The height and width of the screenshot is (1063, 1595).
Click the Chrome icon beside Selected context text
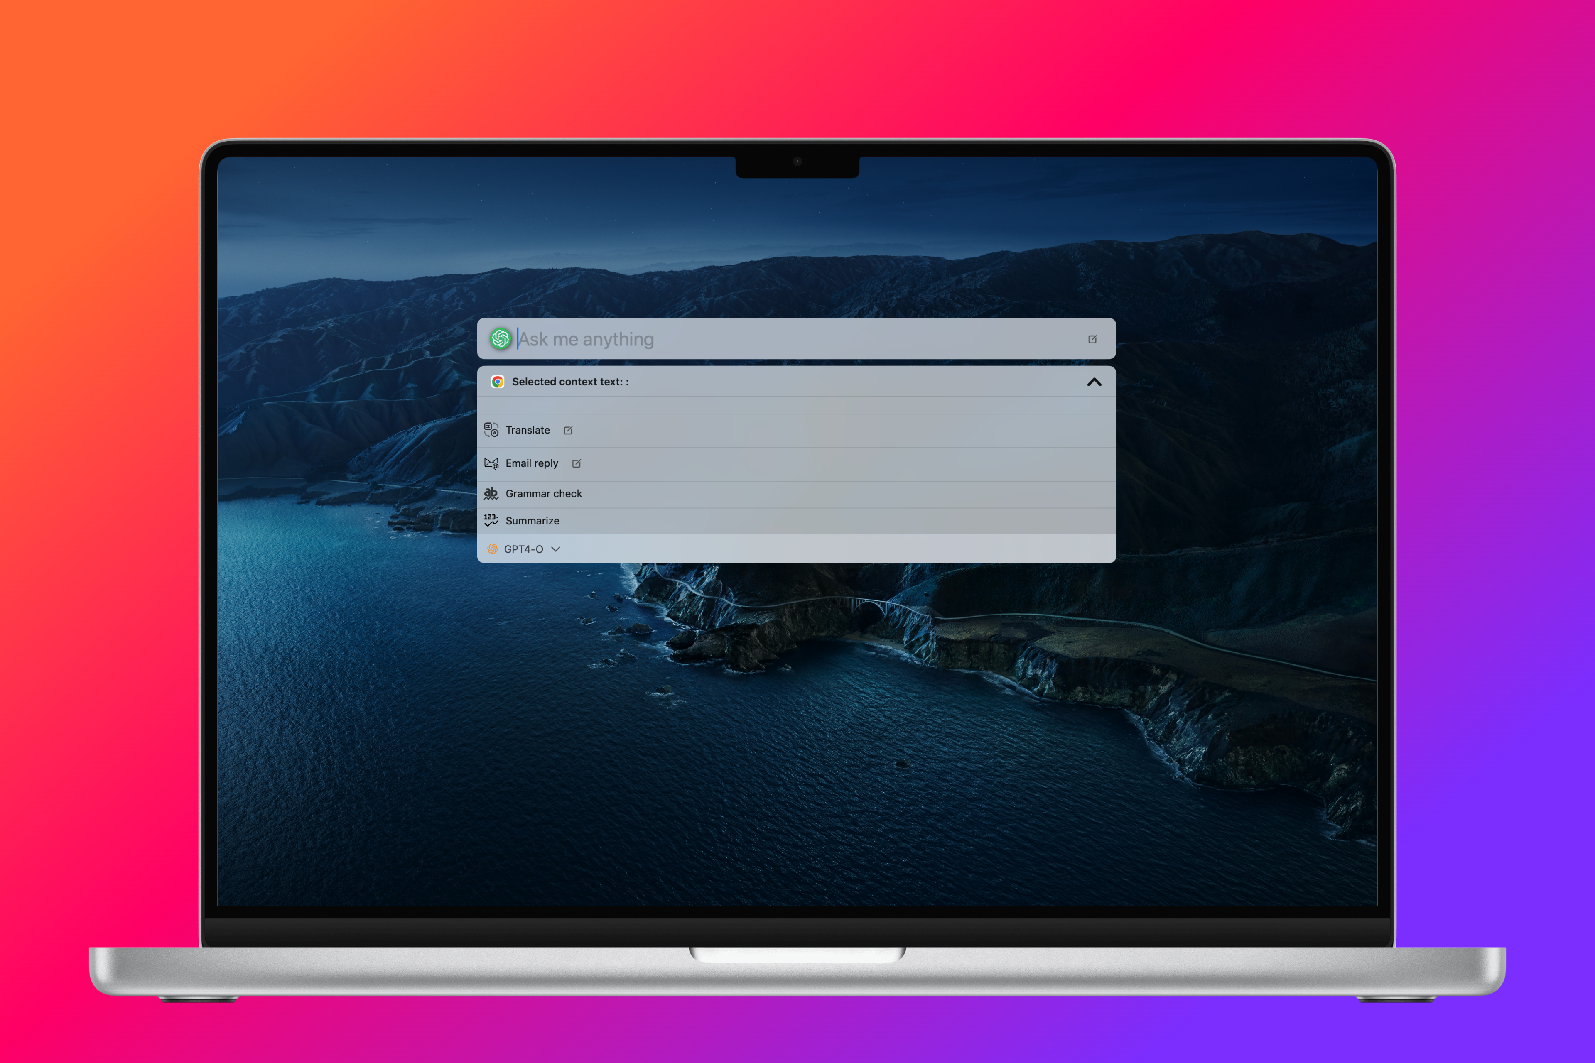tap(498, 382)
